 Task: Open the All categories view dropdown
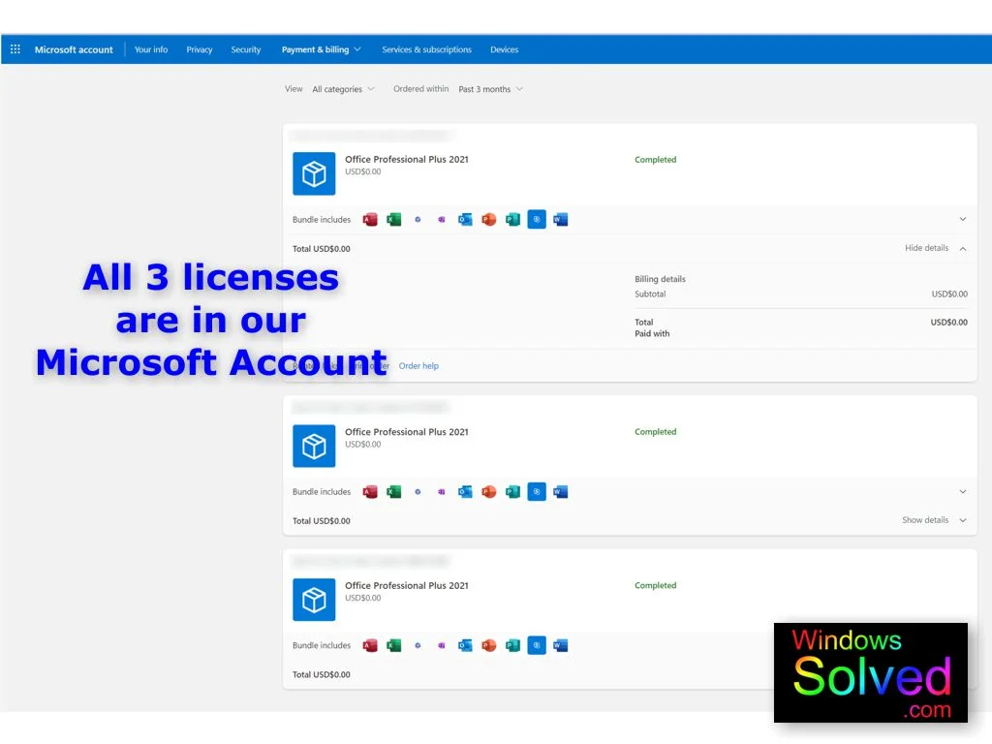(x=344, y=89)
